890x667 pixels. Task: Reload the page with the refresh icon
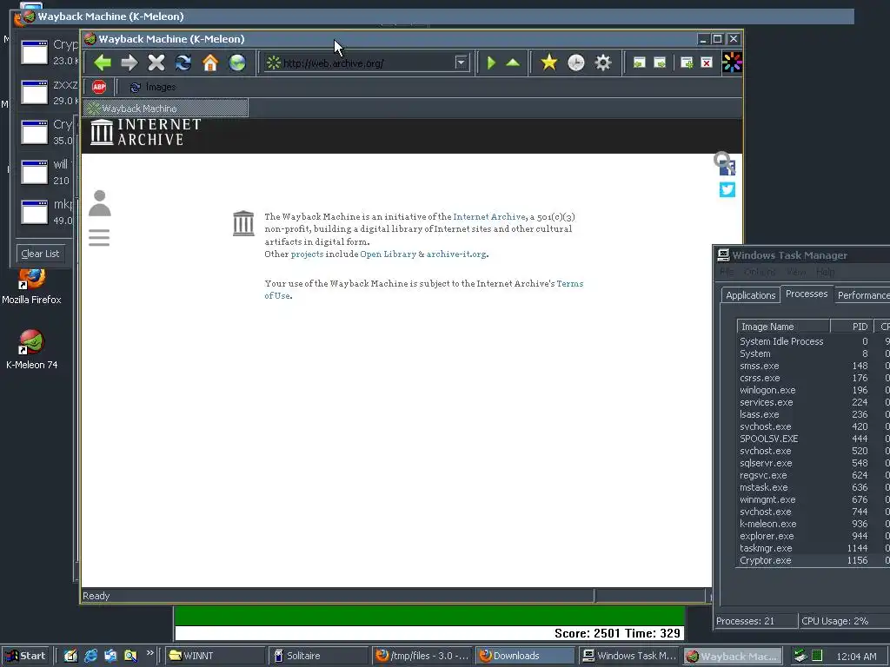(183, 63)
